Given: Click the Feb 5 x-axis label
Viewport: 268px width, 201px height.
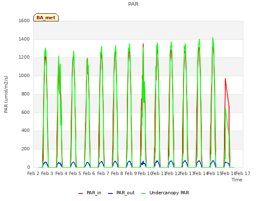Looking at the screenshot, I should point(75,173).
